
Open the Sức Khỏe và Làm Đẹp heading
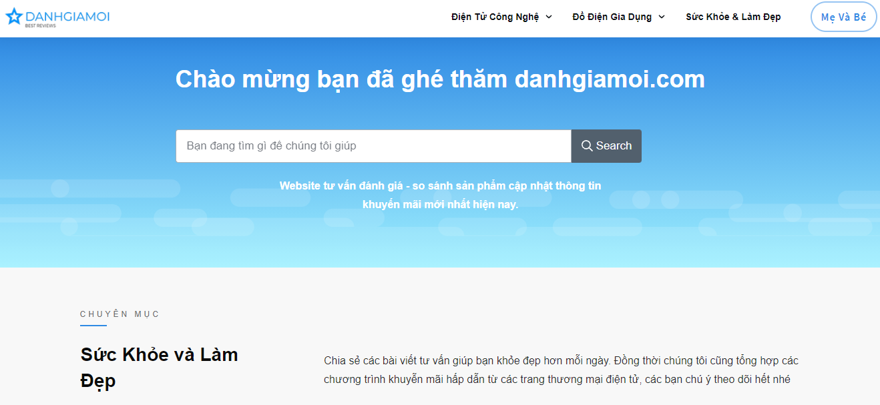pos(160,368)
